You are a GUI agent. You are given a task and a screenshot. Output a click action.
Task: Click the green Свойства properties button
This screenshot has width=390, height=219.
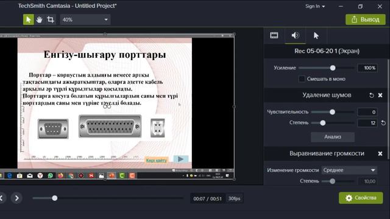click(361, 198)
